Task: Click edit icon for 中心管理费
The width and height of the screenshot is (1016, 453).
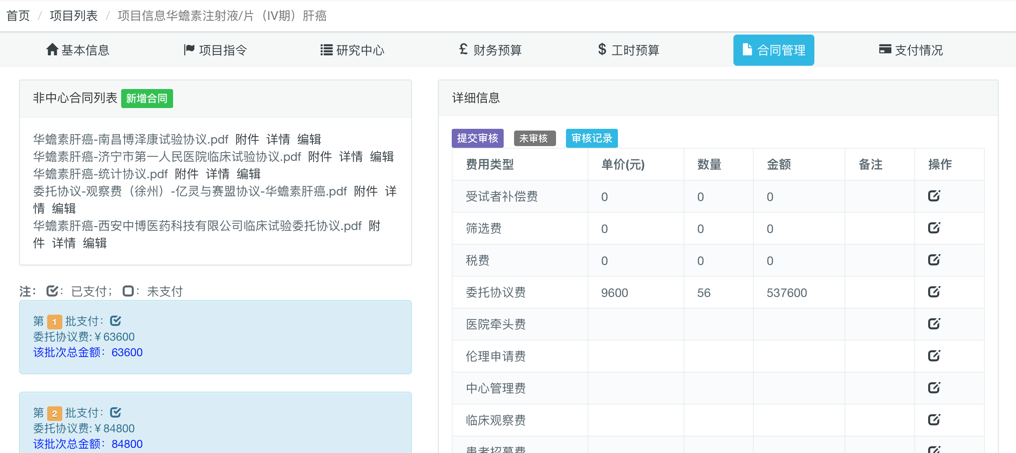Action: 934,388
